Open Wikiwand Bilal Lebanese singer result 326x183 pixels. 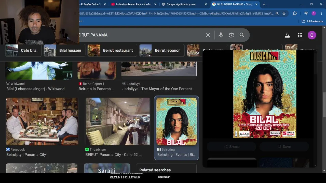pyautogui.click(x=35, y=89)
